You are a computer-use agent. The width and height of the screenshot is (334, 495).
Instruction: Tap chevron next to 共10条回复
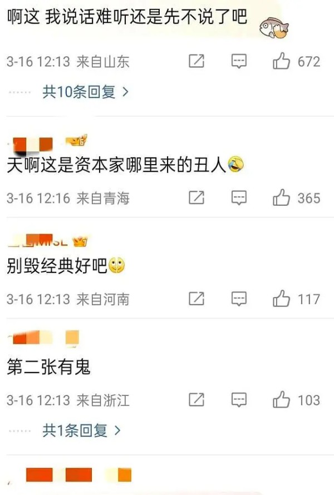coord(125,92)
